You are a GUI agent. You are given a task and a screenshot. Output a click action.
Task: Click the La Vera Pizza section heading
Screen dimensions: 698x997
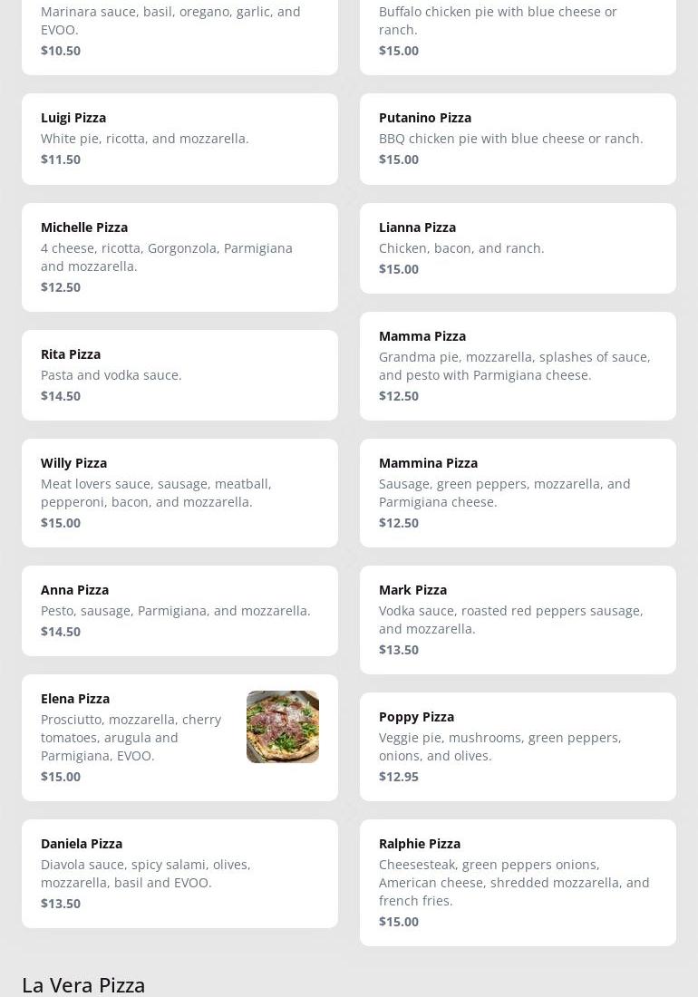pyautogui.click(x=83, y=984)
